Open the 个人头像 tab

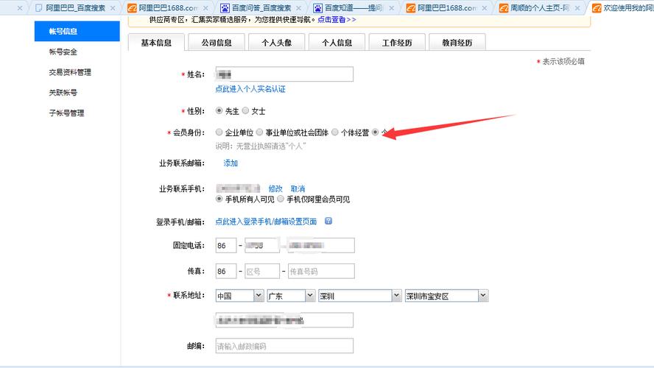(276, 43)
